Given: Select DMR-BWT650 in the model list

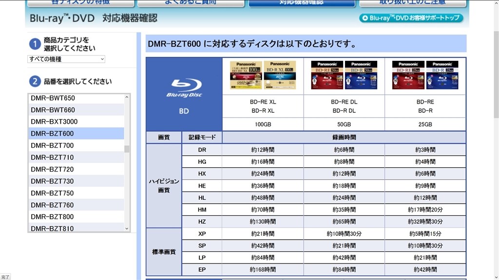Looking at the screenshot, I should 76,98.
